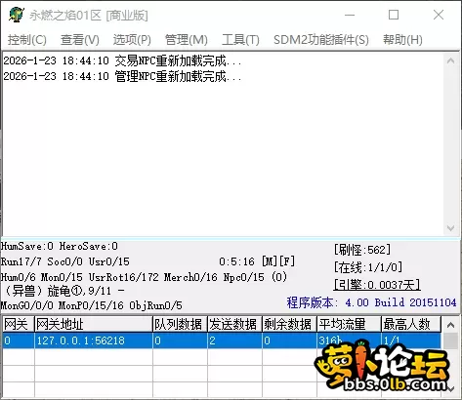This screenshot has width=462, height=400.
Task: Select the 平均流量 column header
Action: pyautogui.click(x=349, y=324)
